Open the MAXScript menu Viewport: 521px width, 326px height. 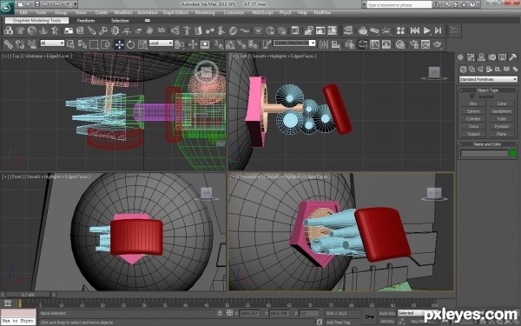point(262,13)
